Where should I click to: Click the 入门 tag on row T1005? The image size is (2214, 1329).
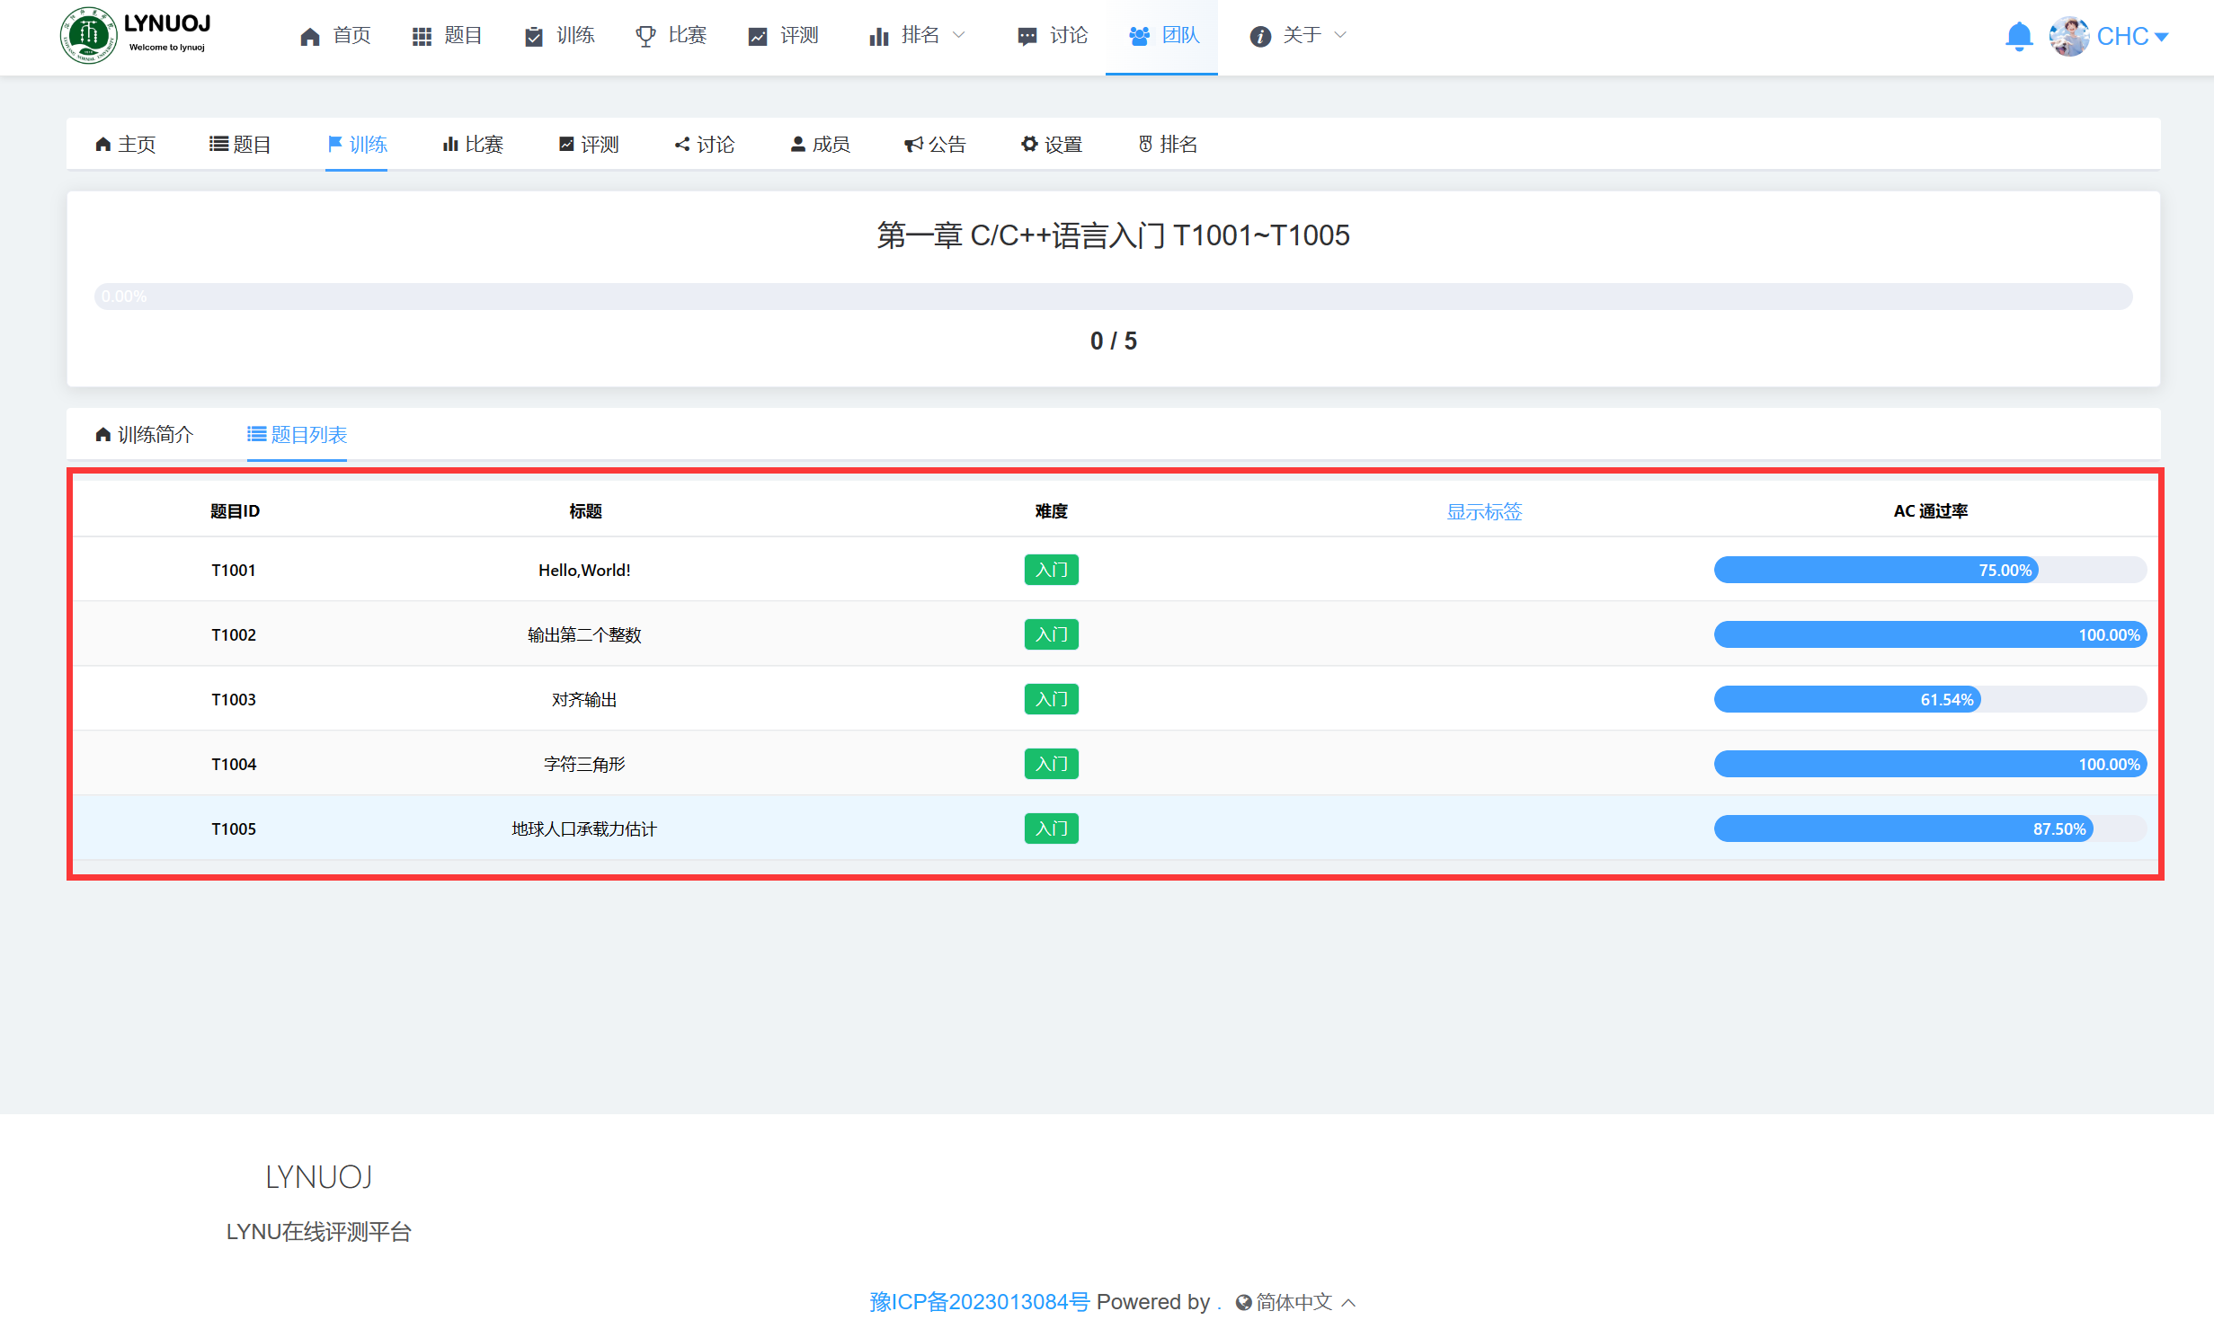1051,828
